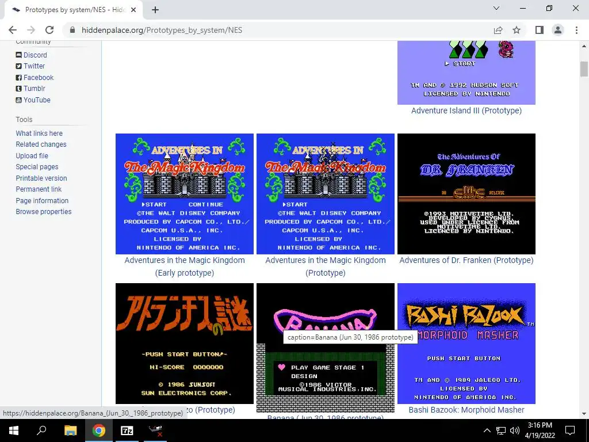Screen dimensions: 589x442
Task: Click the scrollbar up arrow
Action: click(584, 46)
